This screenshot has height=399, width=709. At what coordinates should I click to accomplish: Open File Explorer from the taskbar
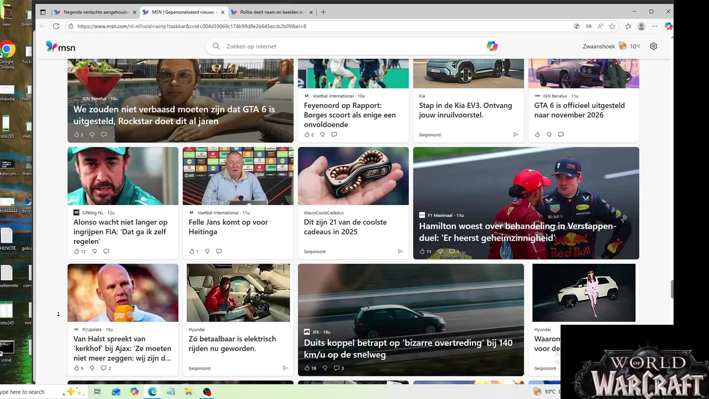[188, 392]
